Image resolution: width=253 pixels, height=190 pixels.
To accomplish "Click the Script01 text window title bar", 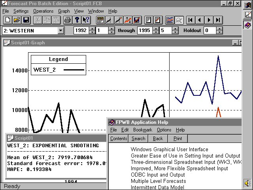I will [57, 138].
